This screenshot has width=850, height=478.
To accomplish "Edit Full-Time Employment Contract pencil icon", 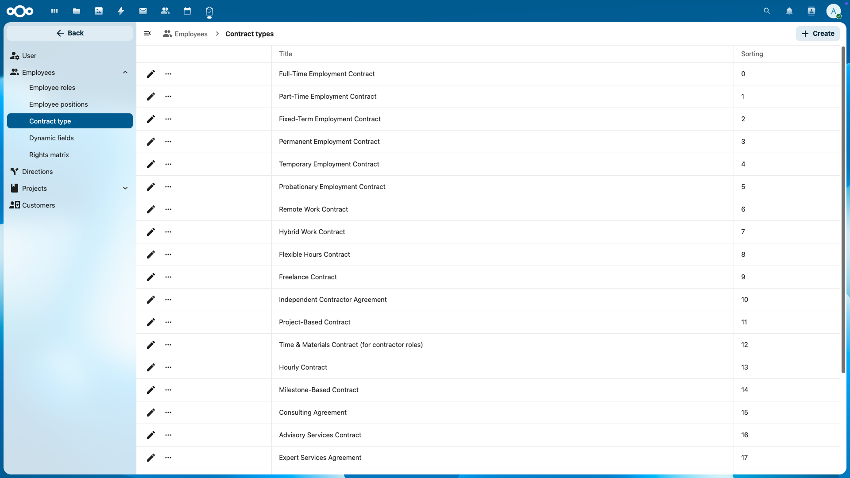I will 151,74.
